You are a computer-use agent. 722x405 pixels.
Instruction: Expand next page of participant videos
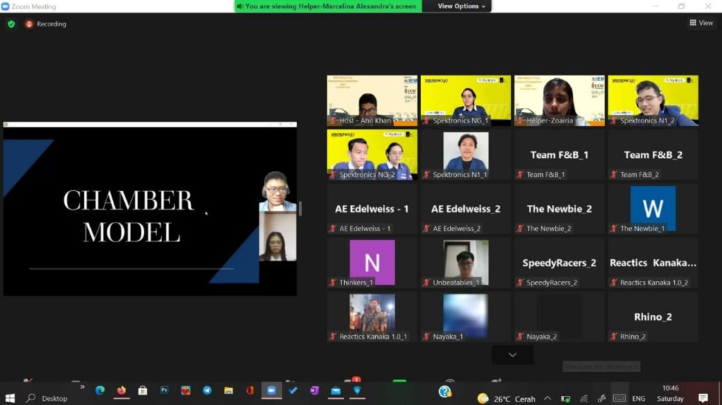[x=513, y=355]
